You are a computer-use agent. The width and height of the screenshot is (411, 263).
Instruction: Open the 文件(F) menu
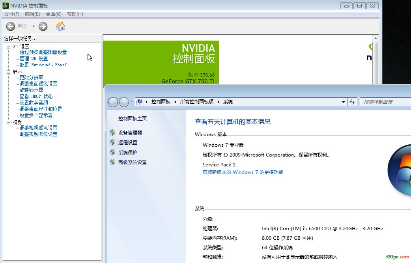tap(12, 14)
